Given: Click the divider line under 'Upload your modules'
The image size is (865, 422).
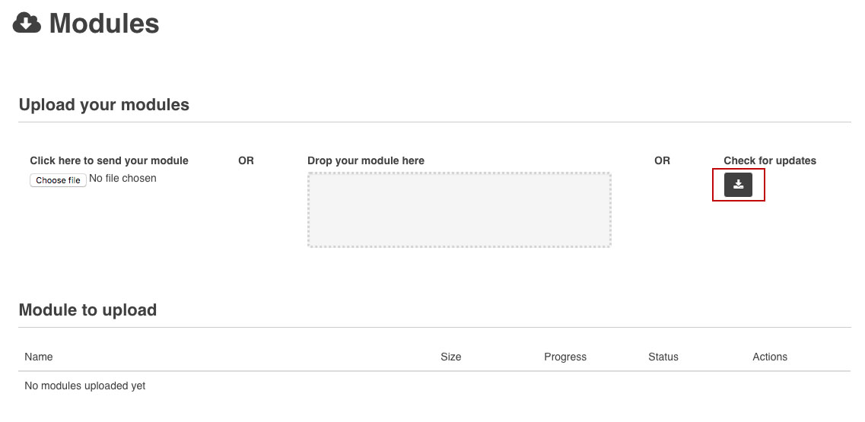Looking at the screenshot, I should (434, 122).
